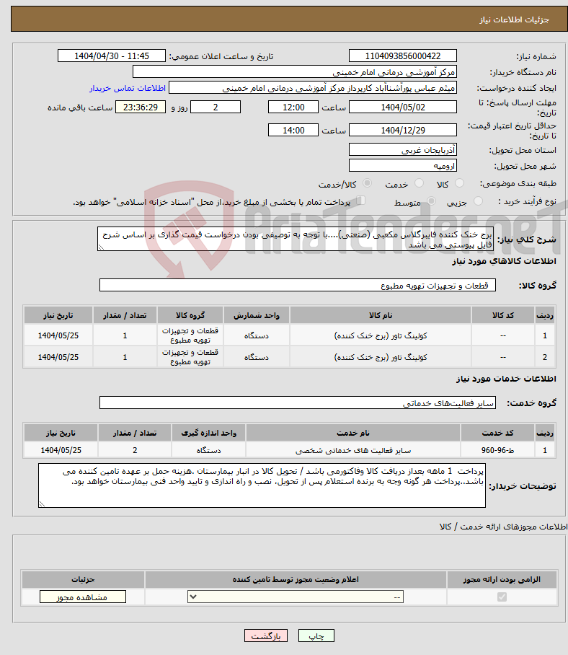Screen dimensions: 568x655
Task: Click the واحد شمارش column header
Action: pyautogui.click(x=257, y=315)
